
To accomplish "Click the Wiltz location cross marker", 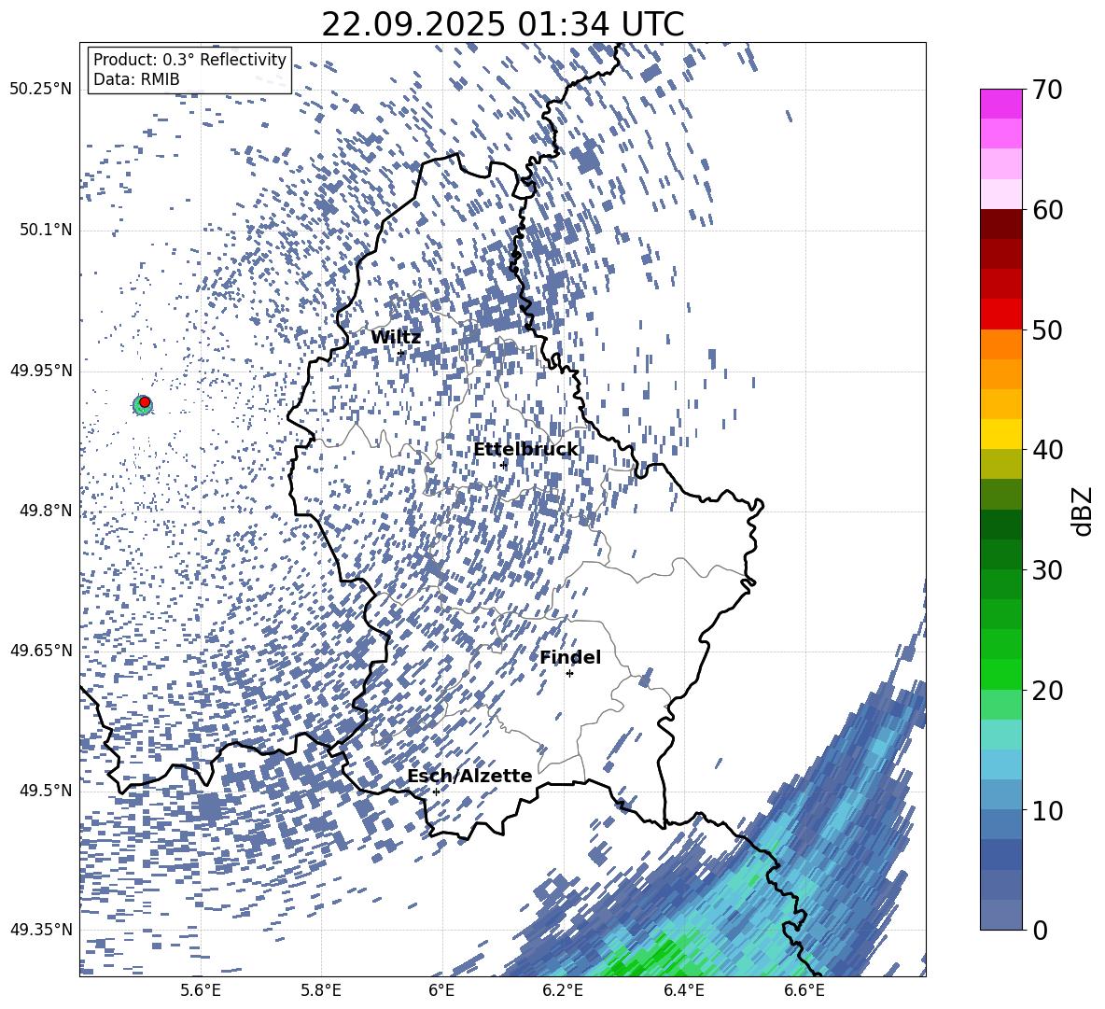I will click(x=401, y=353).
